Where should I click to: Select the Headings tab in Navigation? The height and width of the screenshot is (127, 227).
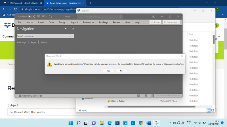(x=22, y=43)
